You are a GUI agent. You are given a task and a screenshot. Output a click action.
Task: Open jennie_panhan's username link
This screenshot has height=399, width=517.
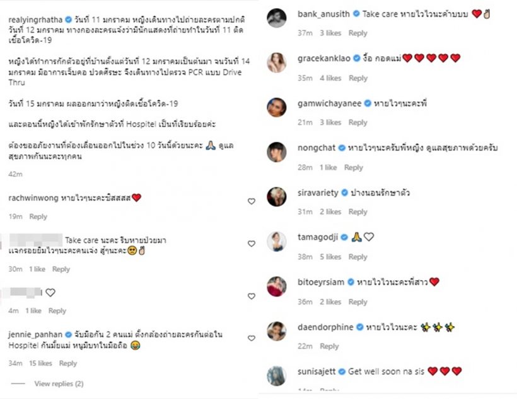(x=33, y=333)
